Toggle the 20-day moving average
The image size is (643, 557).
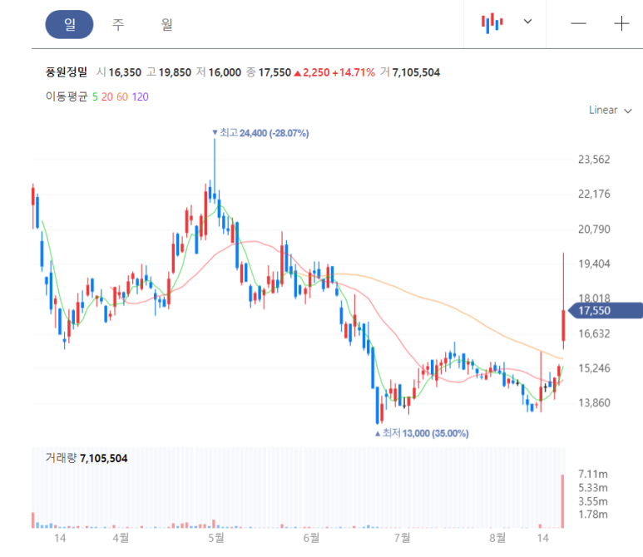(107, 96)
